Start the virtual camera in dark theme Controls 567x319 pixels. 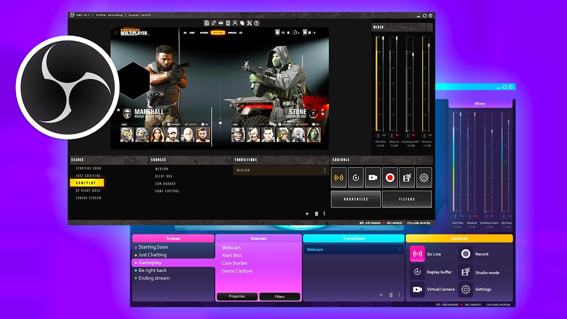pyautogui.click(x=373, y=178)
